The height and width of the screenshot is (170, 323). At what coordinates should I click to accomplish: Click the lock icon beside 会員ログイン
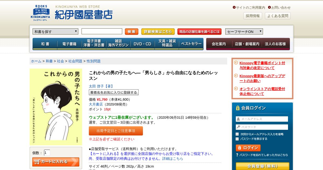click(x=238, y=108)
